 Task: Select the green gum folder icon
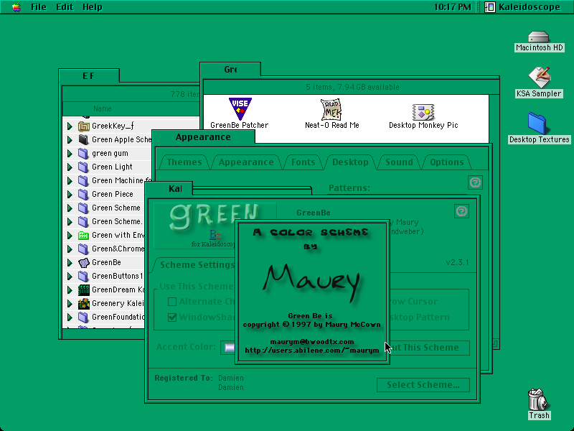pos(83,154)
